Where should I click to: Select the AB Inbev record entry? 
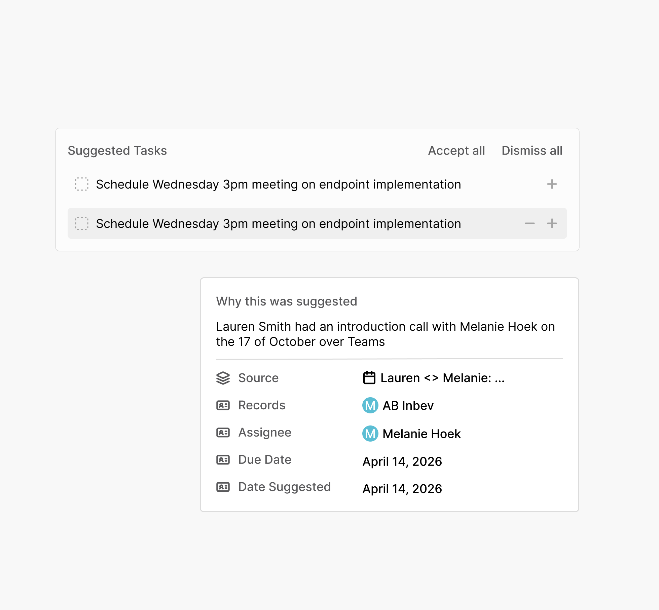408,406
